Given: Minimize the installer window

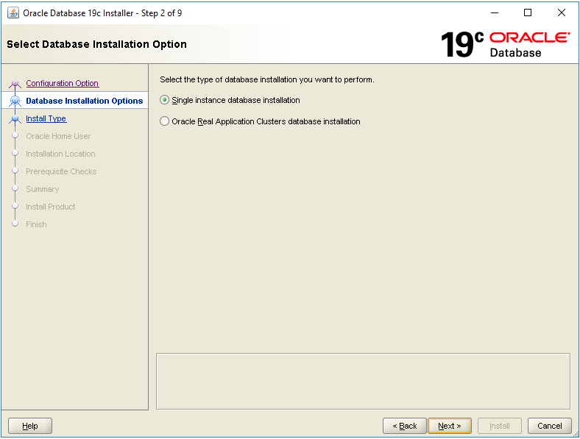Looking at the screenshot, I should 494,13.
